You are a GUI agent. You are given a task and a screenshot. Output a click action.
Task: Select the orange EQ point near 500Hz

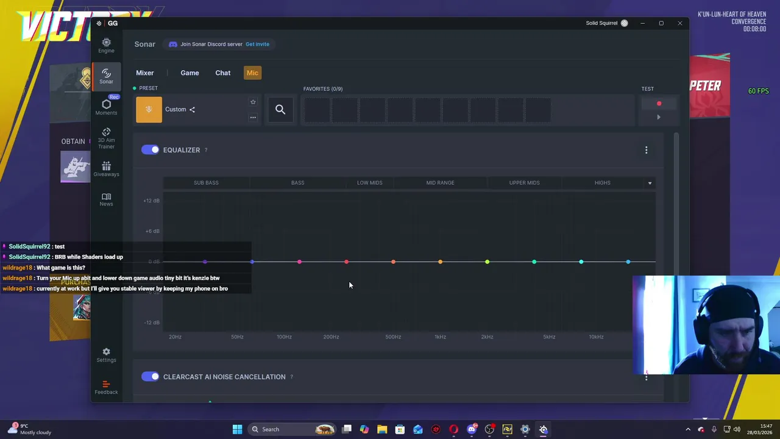[x=393, y=262]
